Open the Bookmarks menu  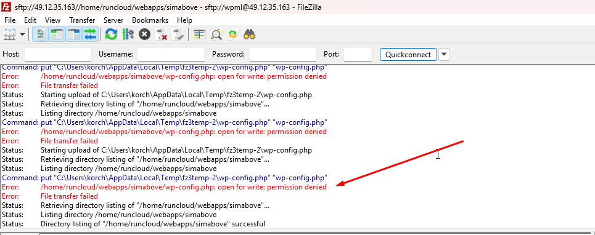coord(150,20)
